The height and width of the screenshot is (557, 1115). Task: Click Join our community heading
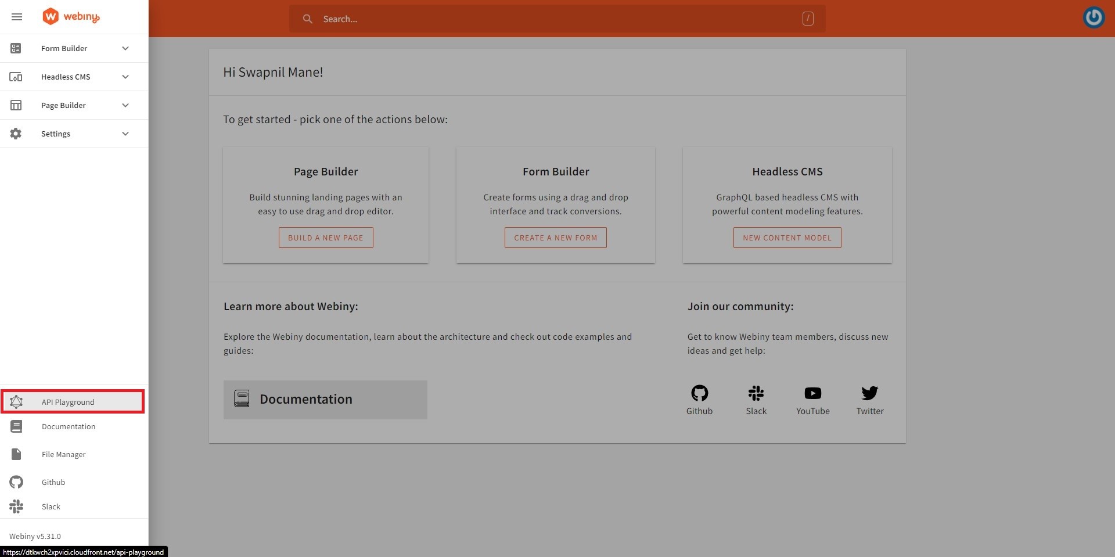point(740,306)
